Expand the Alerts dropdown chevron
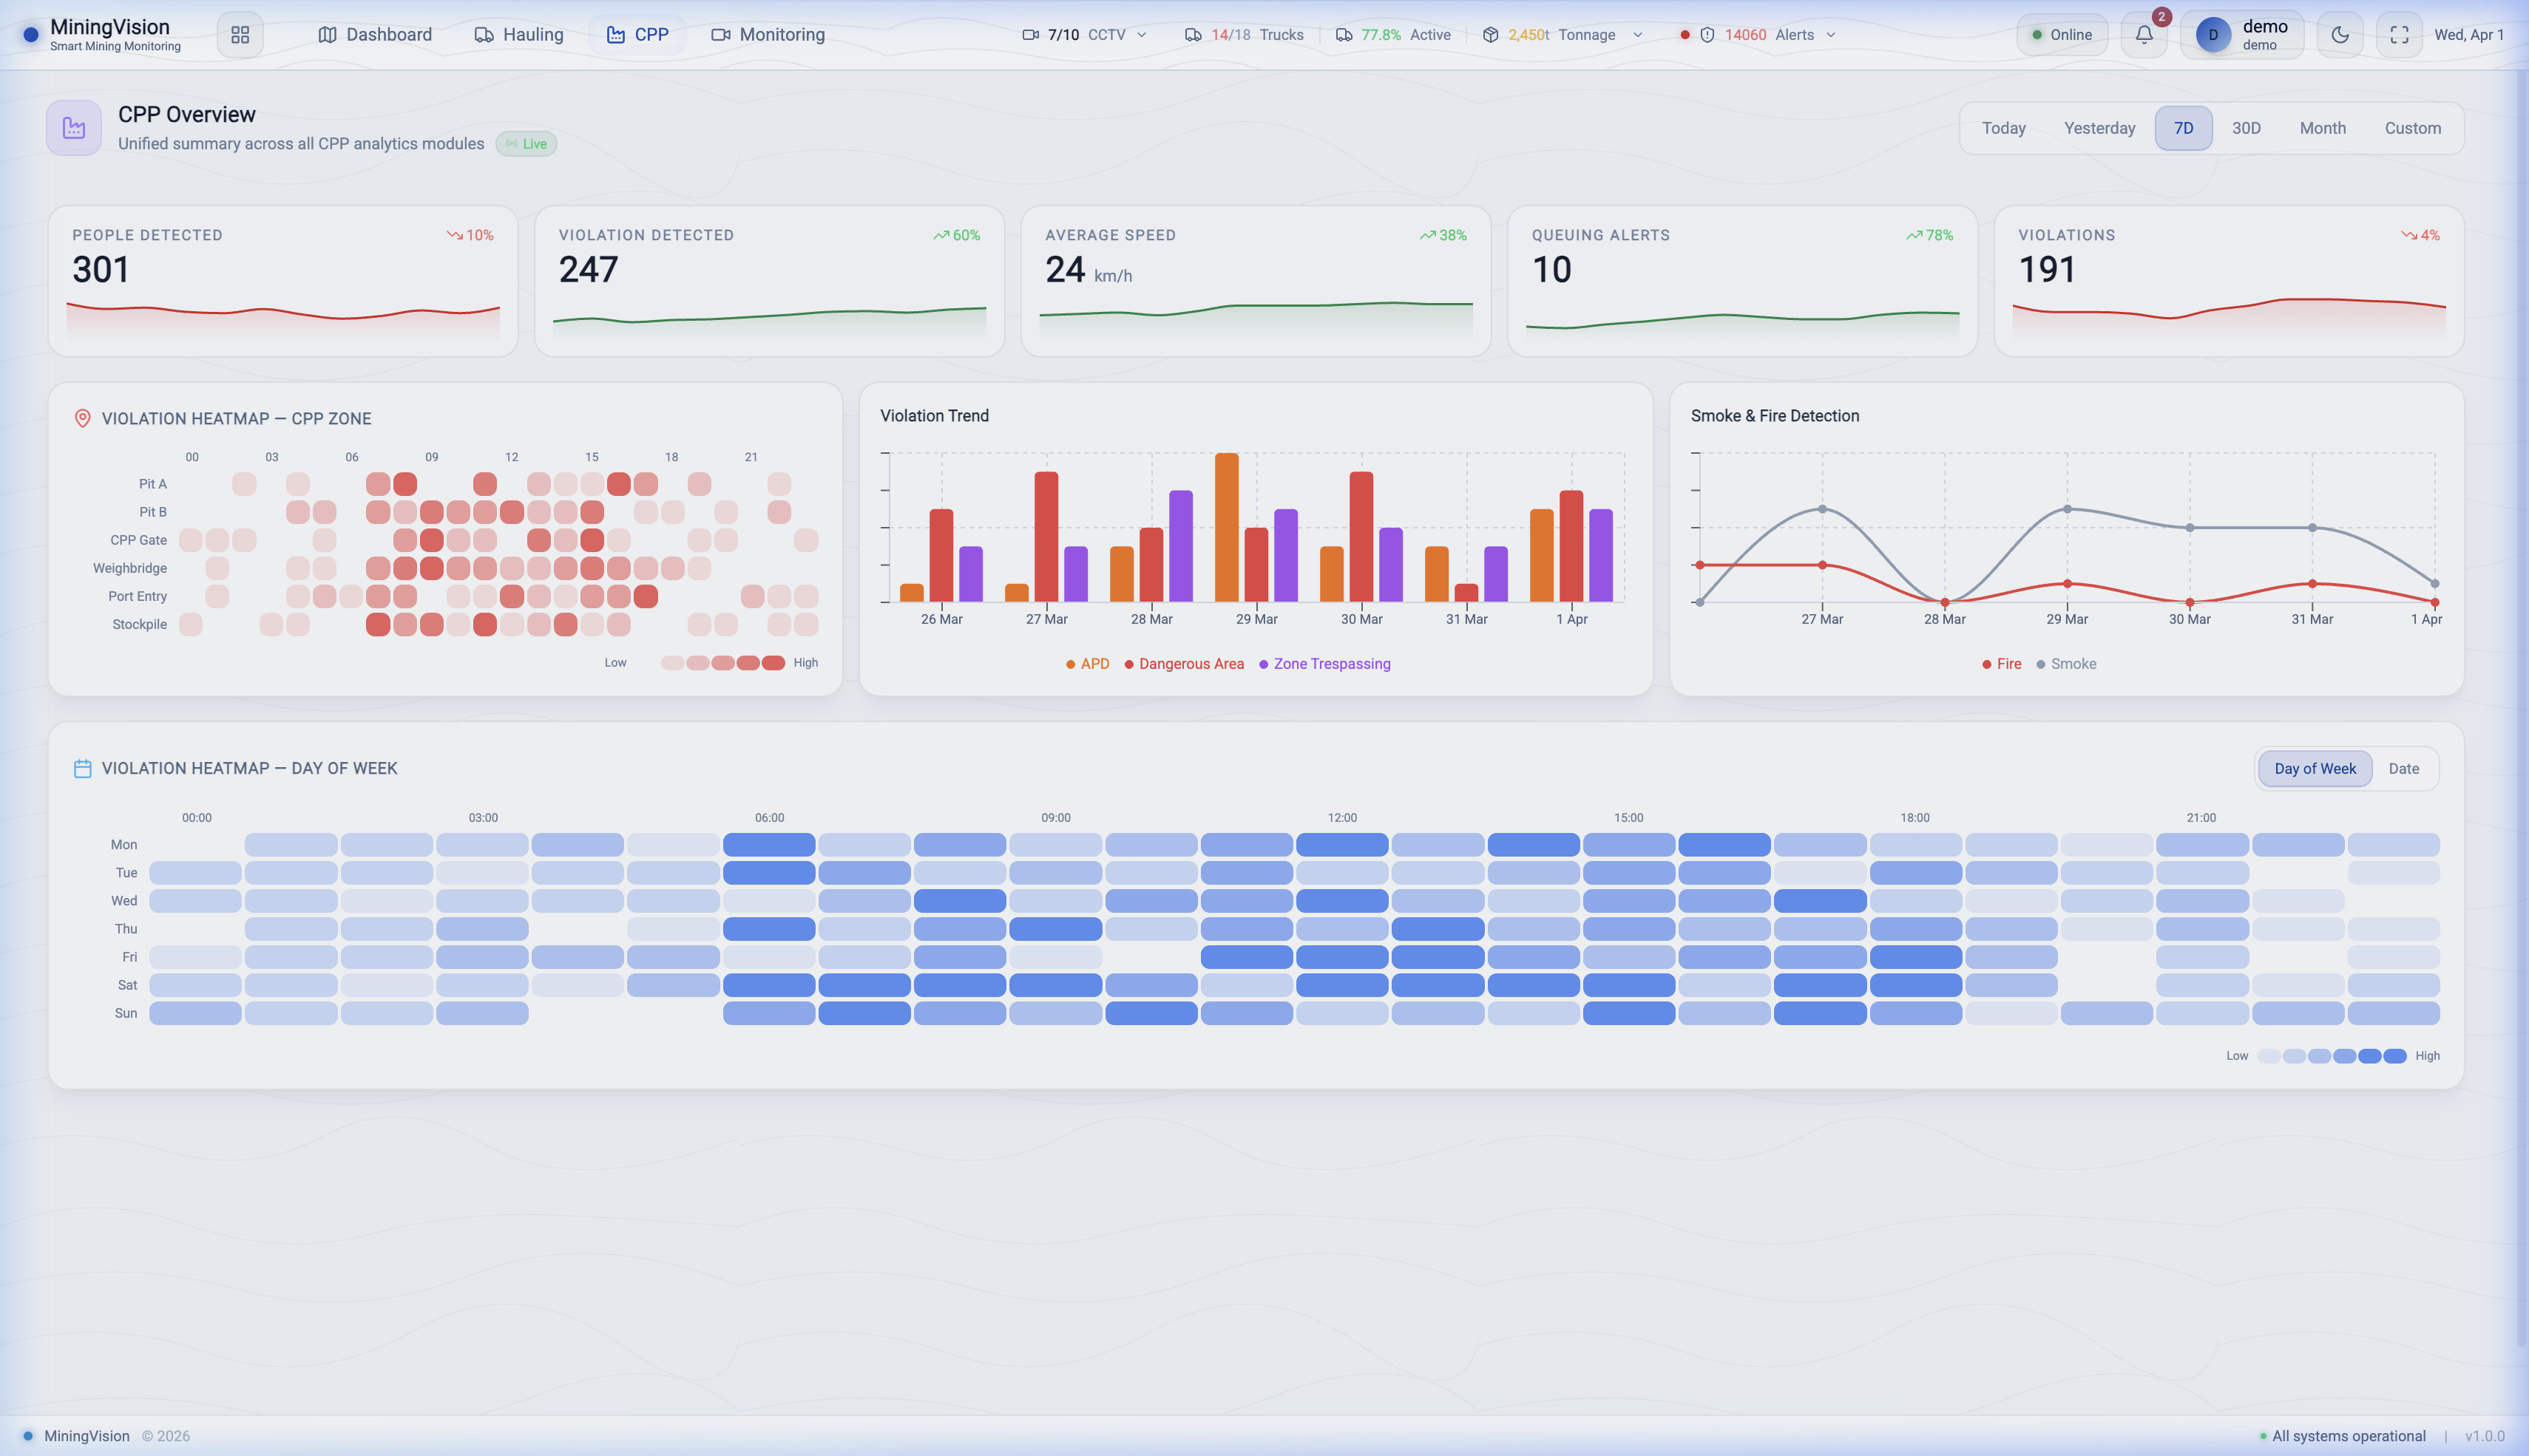 click(x=1829, y=35)
